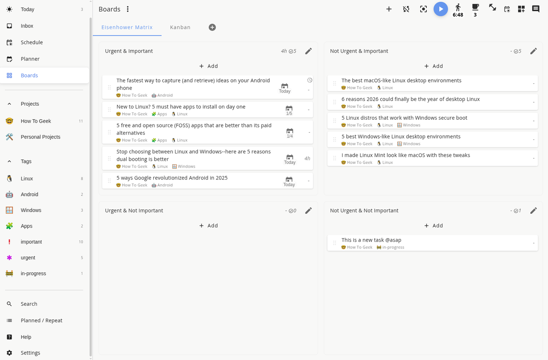Screen dimensions: 548x360
Task: Open the schedule calendar icon in the toolbar
Action: [507, 9]
